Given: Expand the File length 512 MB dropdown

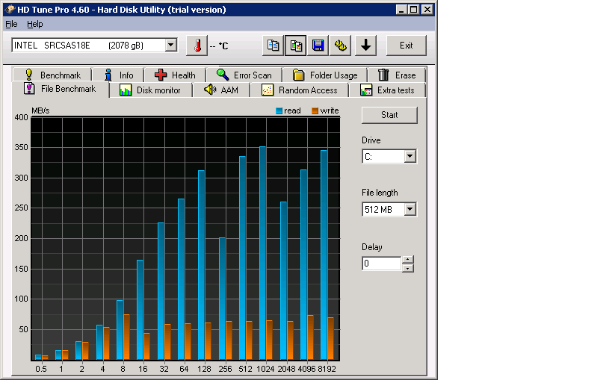Looking at the screenshot, I should [409, 210].
